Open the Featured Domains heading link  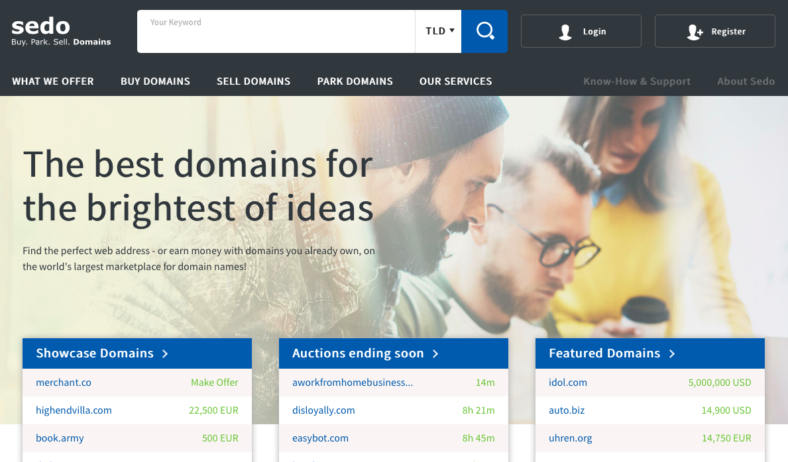(604, 353)
